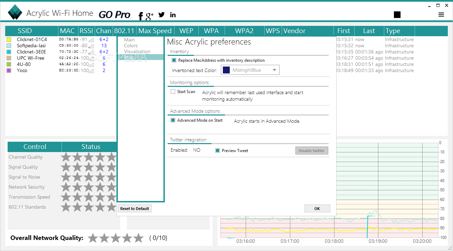
Task: Click the purple Yoco color box
Action: click(9, 71)
